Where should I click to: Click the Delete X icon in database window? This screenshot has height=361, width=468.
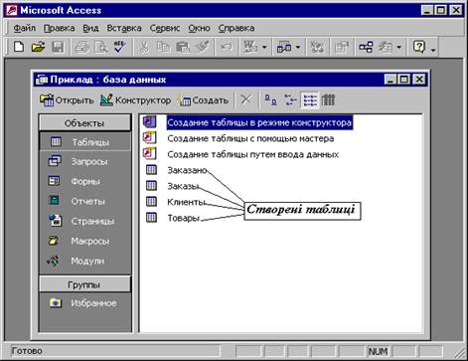click(x=246, y=99)
